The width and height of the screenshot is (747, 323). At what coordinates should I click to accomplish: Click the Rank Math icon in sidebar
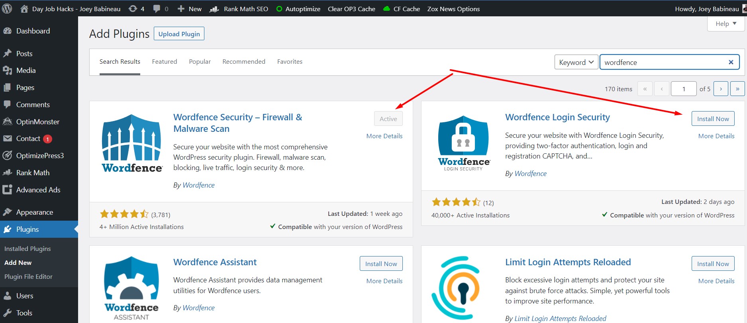(7, 172)
